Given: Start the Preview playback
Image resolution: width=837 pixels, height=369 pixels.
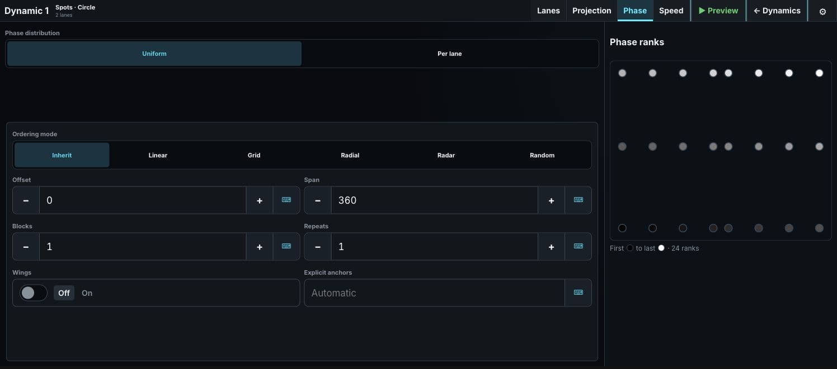Looking at the screenshot, I should [718, 11].
